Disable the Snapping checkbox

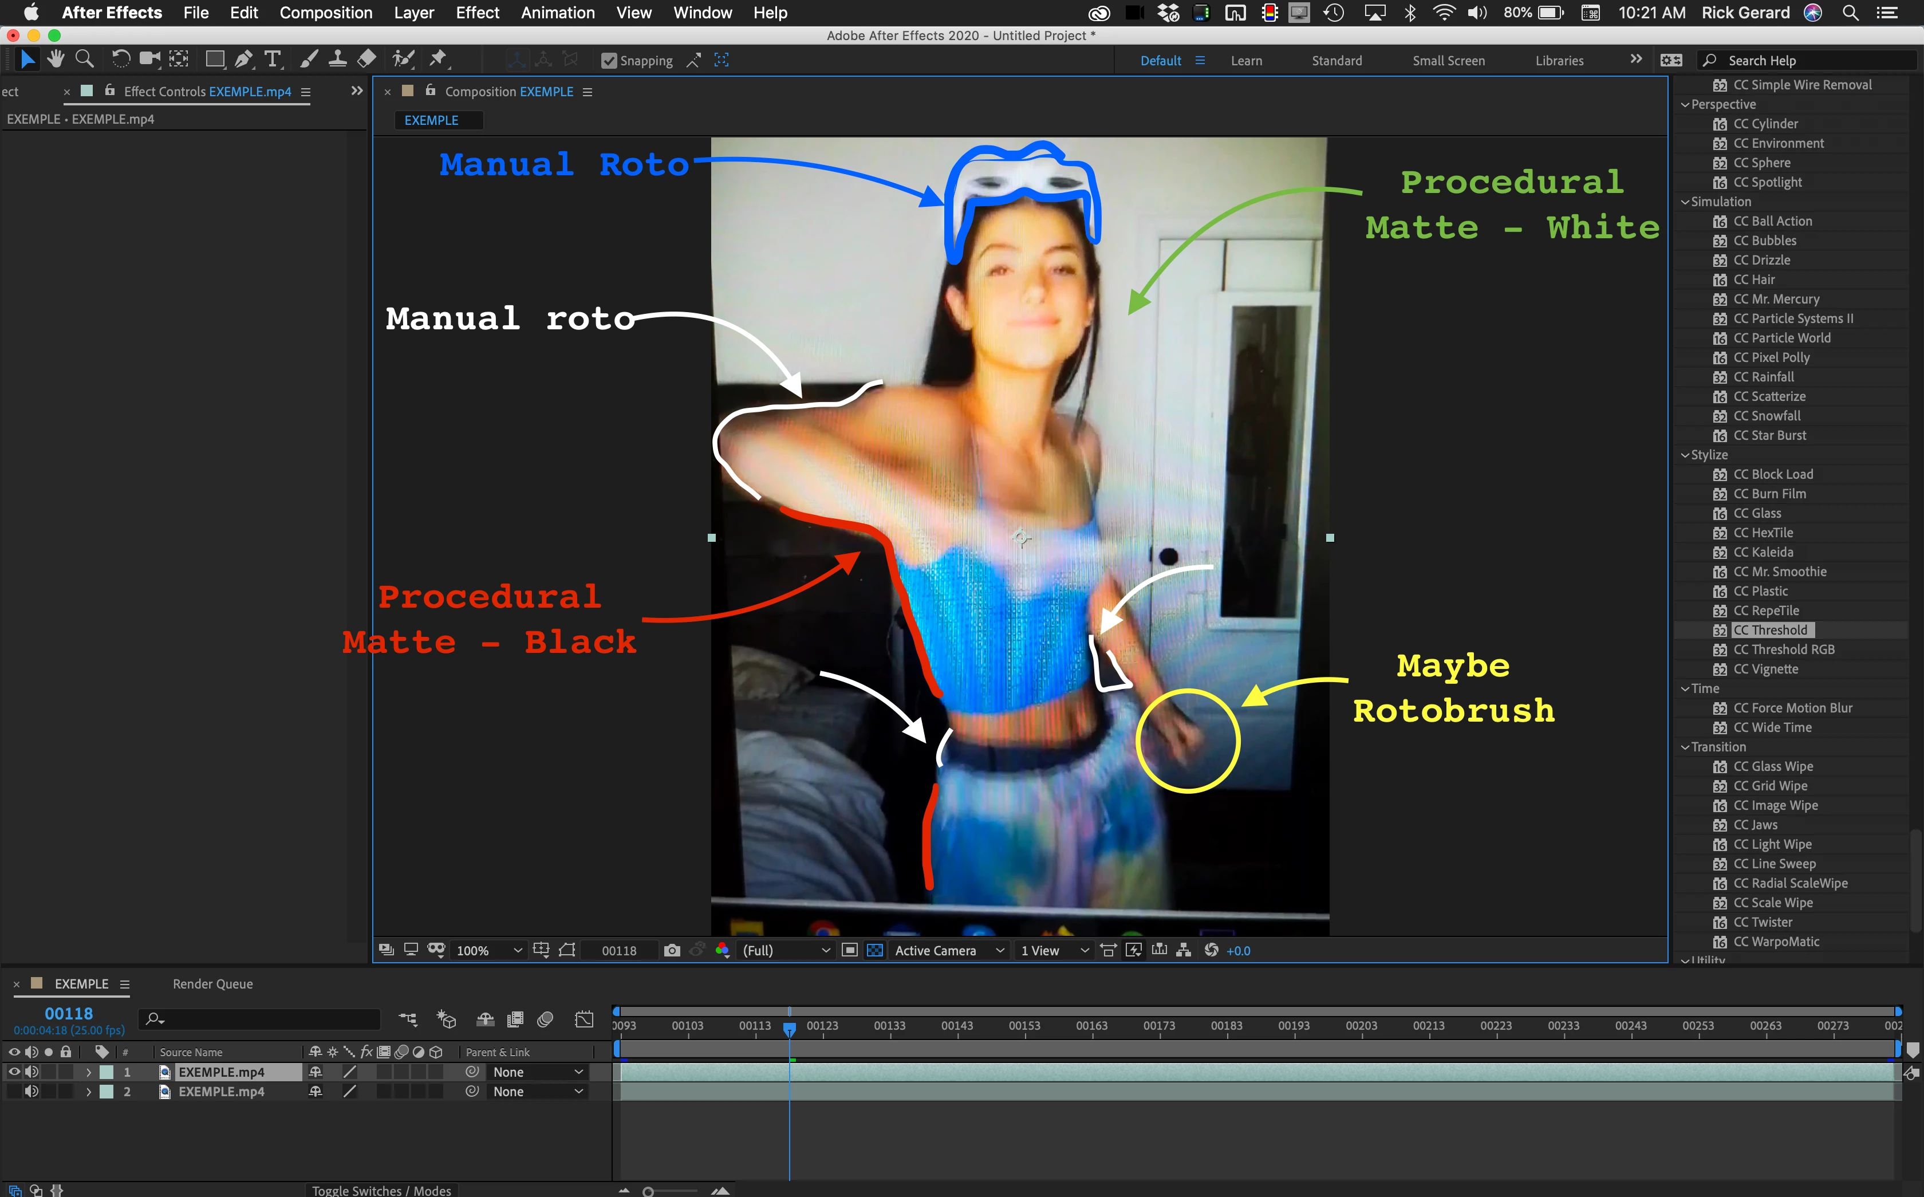pos(609,61)
